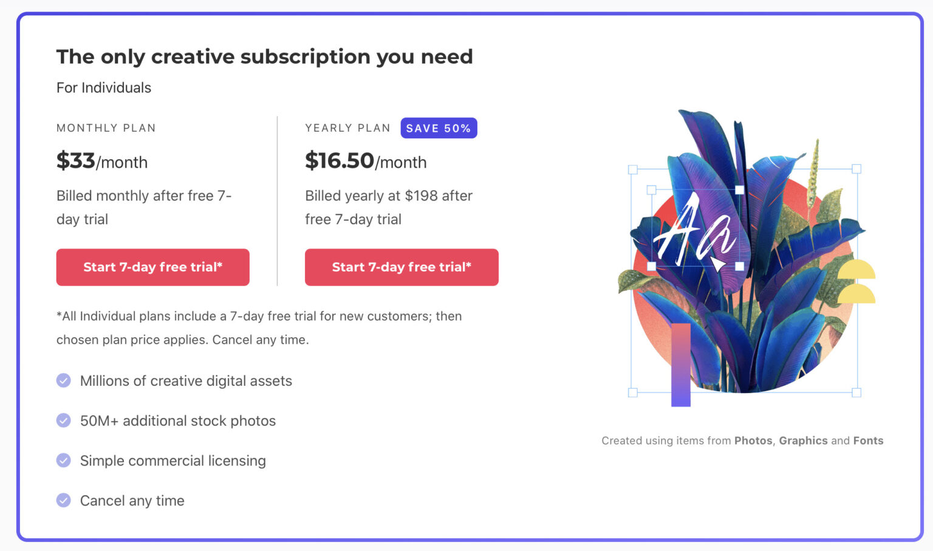Viewport: 933px width, 551px height.
Task: Start the monthly plan 7-day free trial
Action: click(152, 267)
